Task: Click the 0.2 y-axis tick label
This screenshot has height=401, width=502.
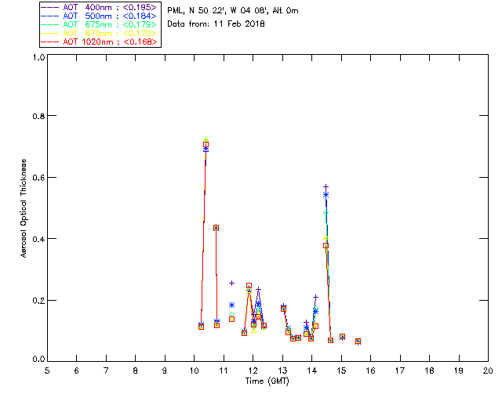Action: point(38,301)
